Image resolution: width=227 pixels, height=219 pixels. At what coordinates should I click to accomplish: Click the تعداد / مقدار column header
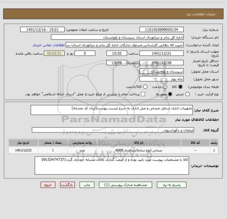click(53, 143)
